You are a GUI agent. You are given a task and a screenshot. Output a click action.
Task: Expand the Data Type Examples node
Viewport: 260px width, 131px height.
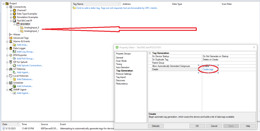pyautogui.click(x=11, y=14)
